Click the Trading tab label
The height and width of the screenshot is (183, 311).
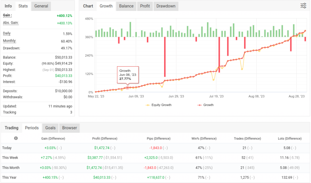tap(12, 128)
